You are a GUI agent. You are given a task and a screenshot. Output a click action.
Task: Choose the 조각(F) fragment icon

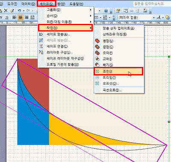(97, 53)
